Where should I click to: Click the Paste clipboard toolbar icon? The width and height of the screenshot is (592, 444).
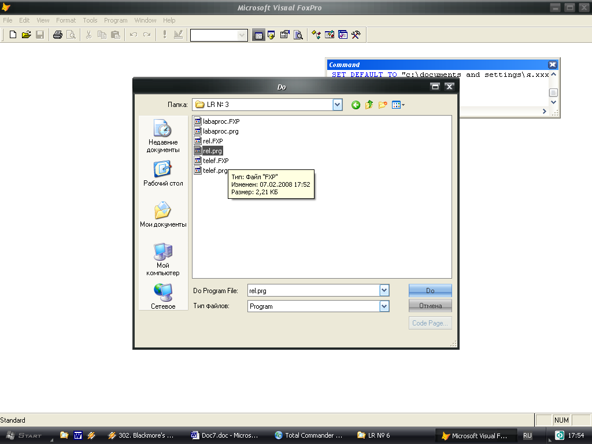[116, 35]
